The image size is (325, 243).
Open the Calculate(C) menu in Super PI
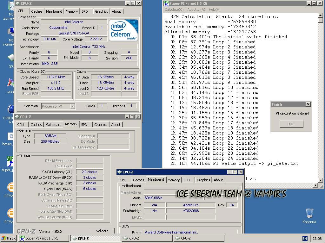[x=174, y=9]
